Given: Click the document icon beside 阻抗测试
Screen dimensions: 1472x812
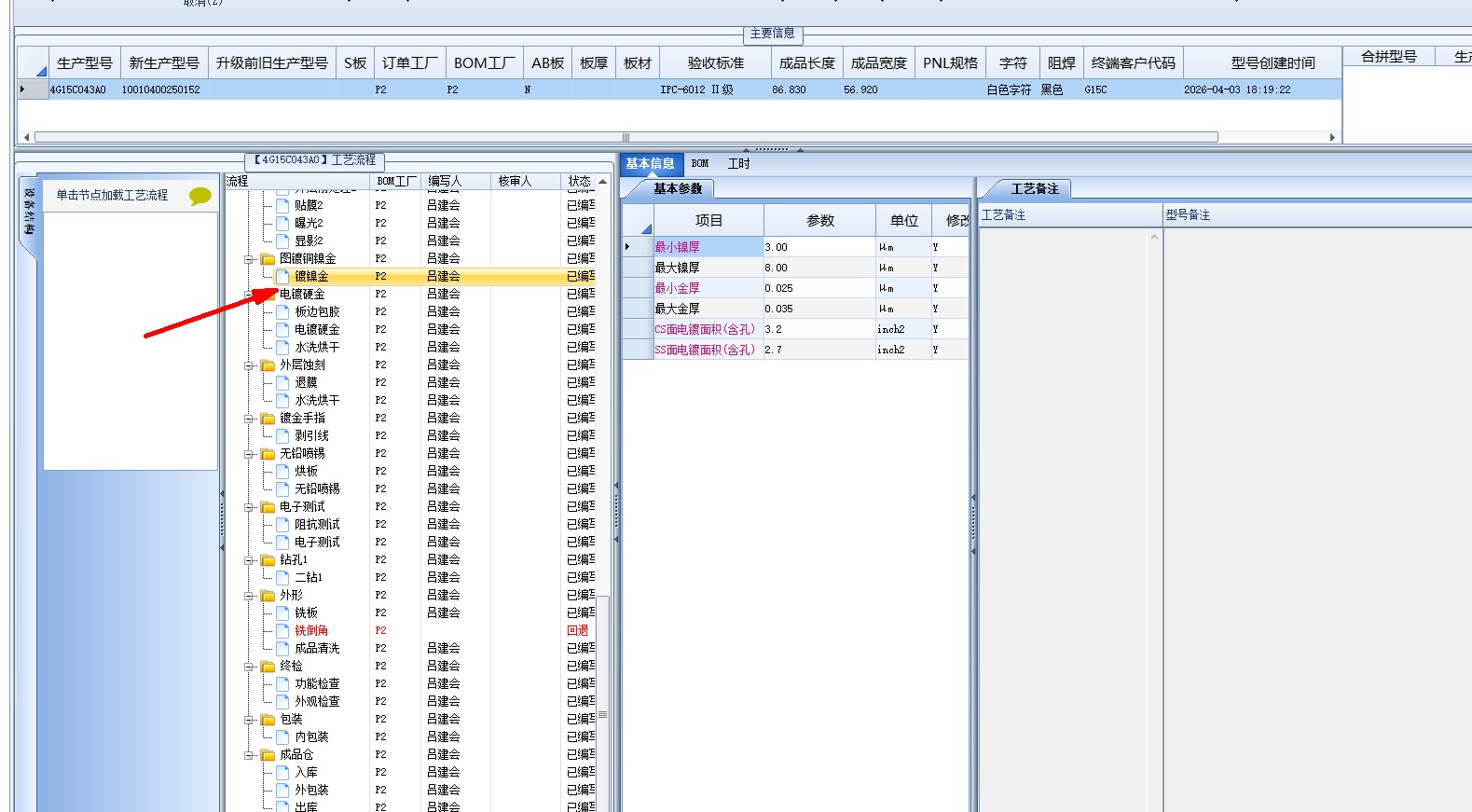Looking at the screenshot, I should pos(282,524).
